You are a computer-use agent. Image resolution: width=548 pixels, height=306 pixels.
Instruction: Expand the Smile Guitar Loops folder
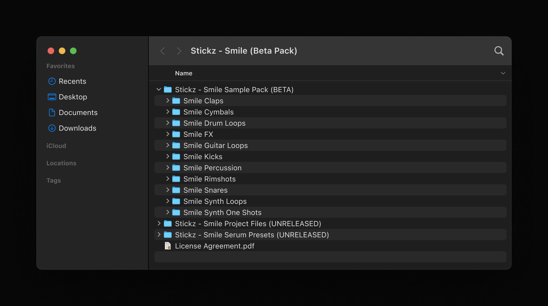point(168,145)
